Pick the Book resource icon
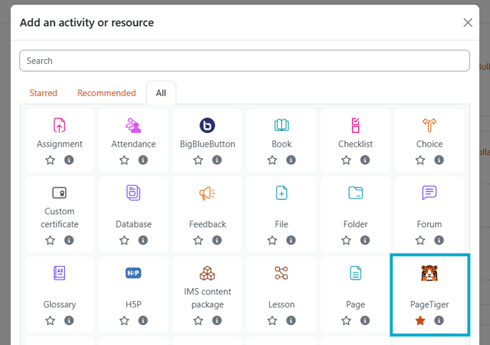Screen dimensions: 490x345 281,126
